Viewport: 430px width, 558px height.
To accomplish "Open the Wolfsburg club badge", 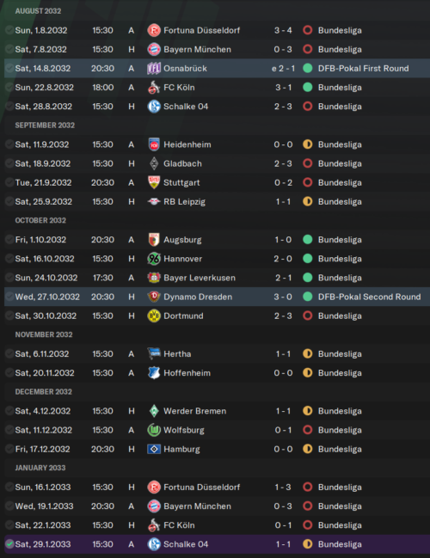I will tap(154, 430).
